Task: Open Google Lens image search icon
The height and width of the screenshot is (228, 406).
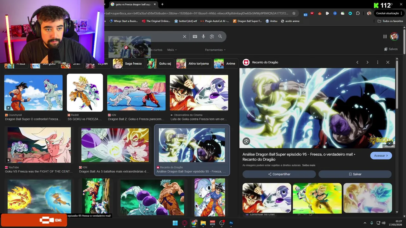Action: [x=212, y=36]
